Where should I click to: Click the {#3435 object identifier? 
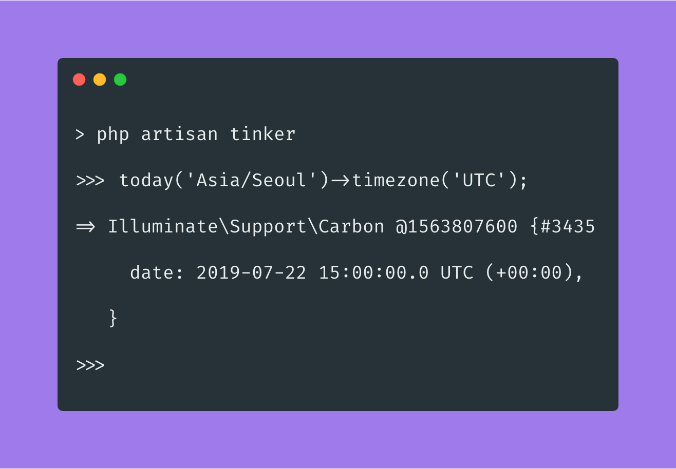pyautogui.click(x=561, y=227)
